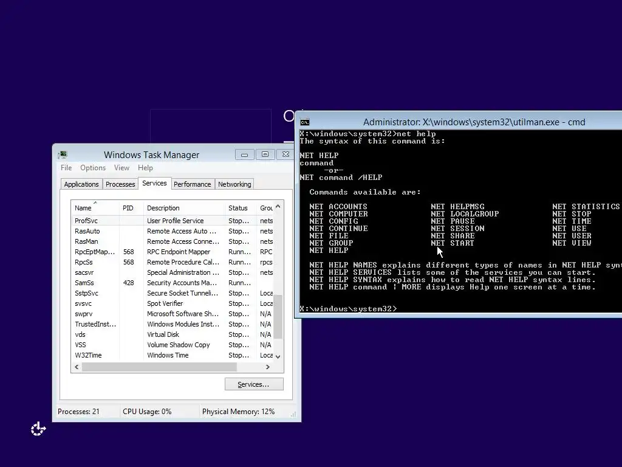Click PID 428 in the SamSs row
Viewport: 622px width, 467px height.
tap(129, 283)
